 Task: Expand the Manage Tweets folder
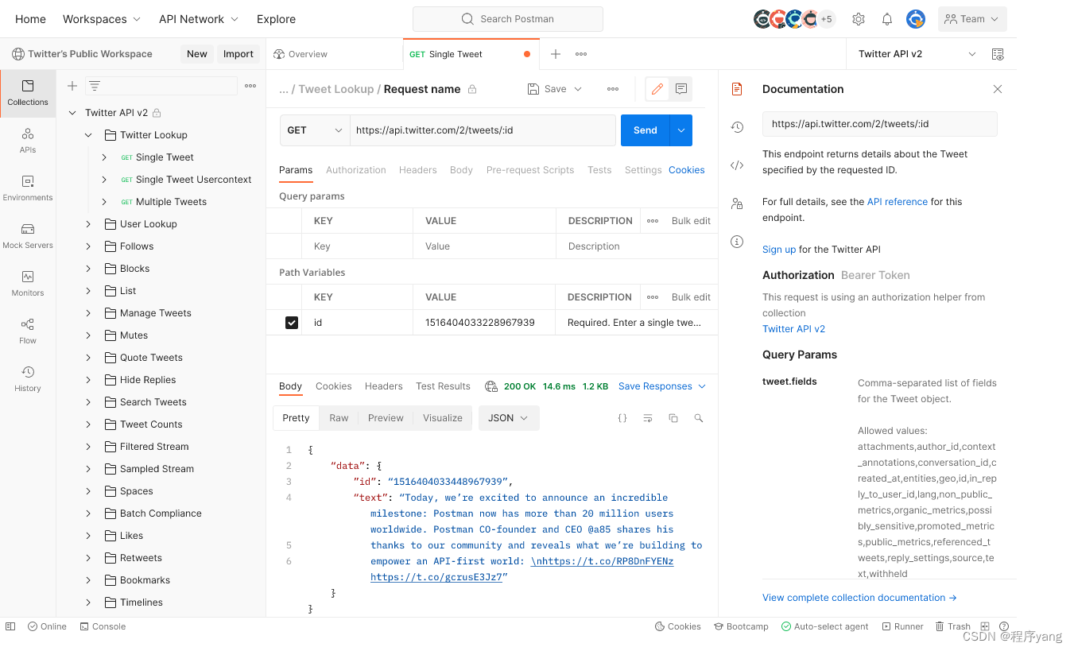pyautogui.click(x=88, y=313)
